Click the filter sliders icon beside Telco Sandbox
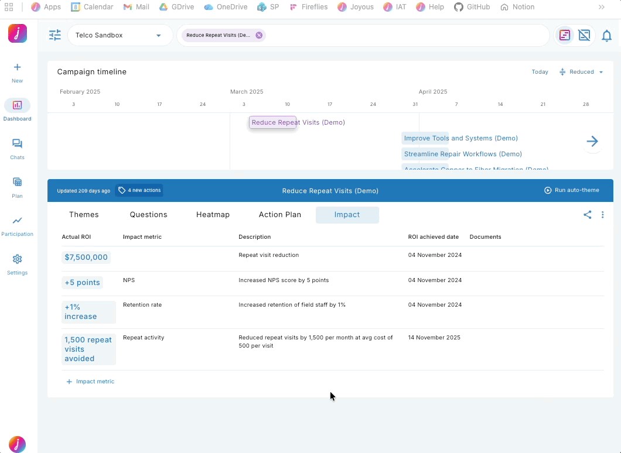Screen dimensions: 621x453 click(54, 35)
